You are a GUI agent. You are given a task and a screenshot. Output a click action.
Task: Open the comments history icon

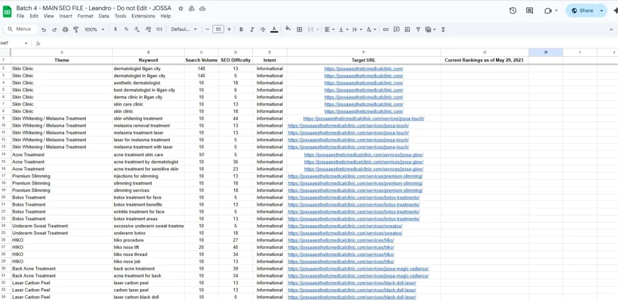(x=530, y=11)
